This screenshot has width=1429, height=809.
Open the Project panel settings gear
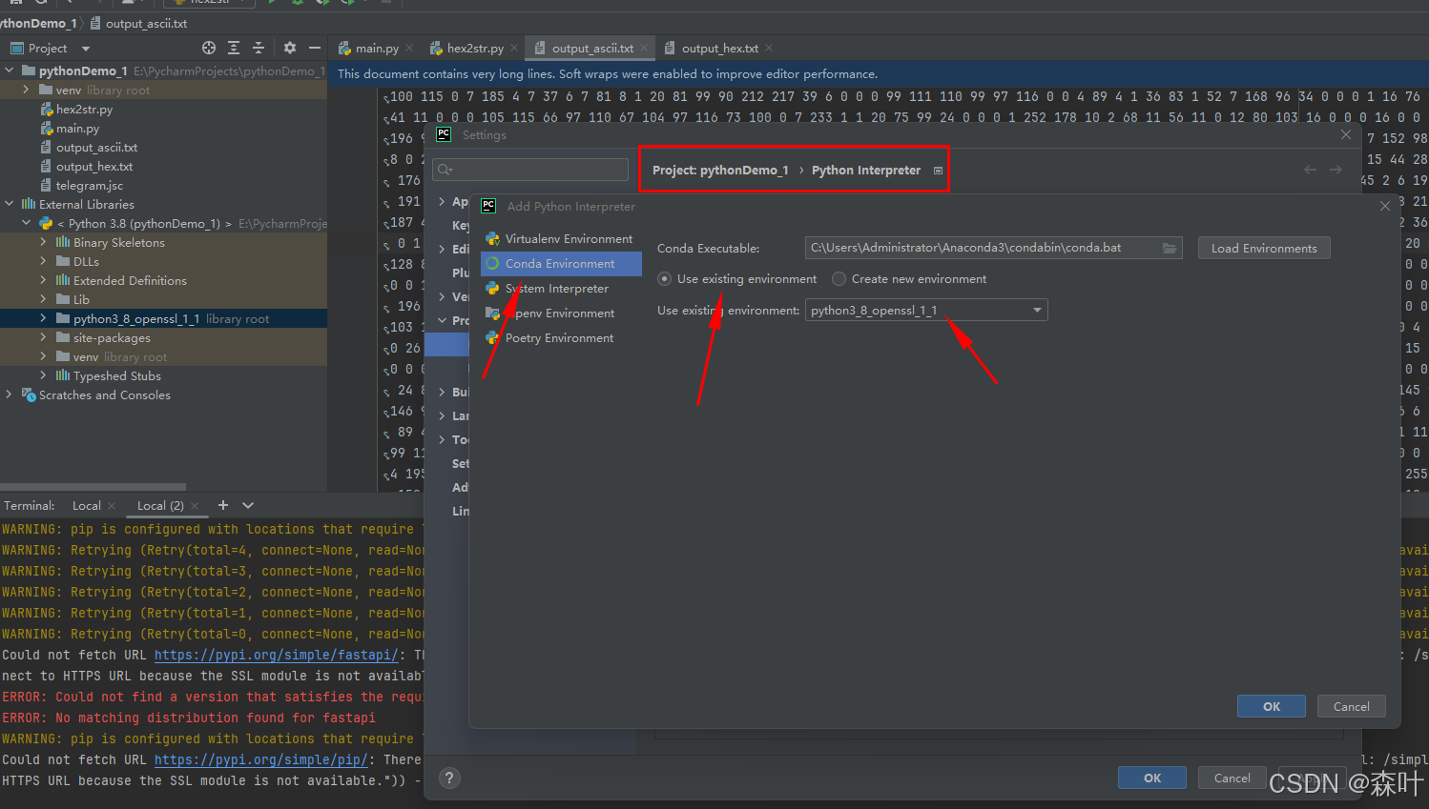pos(290,48)
